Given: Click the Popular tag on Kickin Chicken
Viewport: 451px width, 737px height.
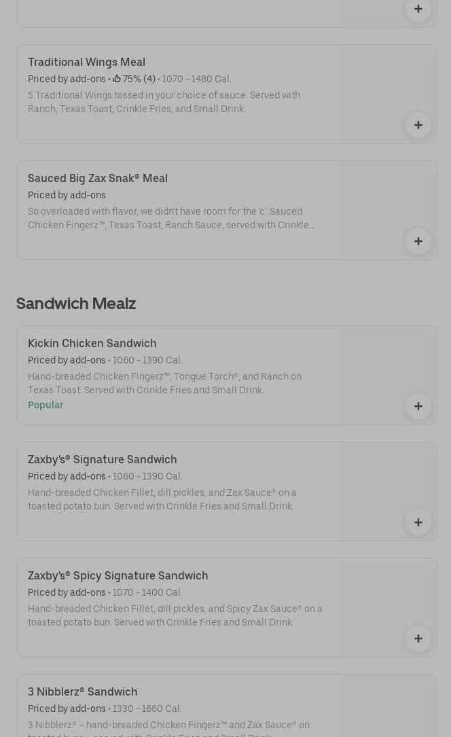Looking at the screenshot, I should [x=46, y=405].
